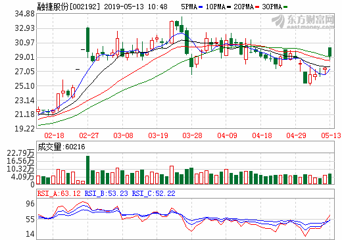Click the rightmost green volume bar
342x240 pixels.
tap(330, 179)
